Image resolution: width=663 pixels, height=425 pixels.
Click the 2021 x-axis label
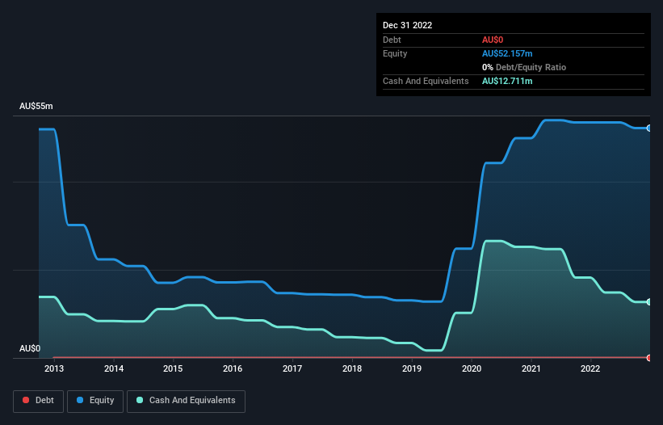click(x=531, y=368)
